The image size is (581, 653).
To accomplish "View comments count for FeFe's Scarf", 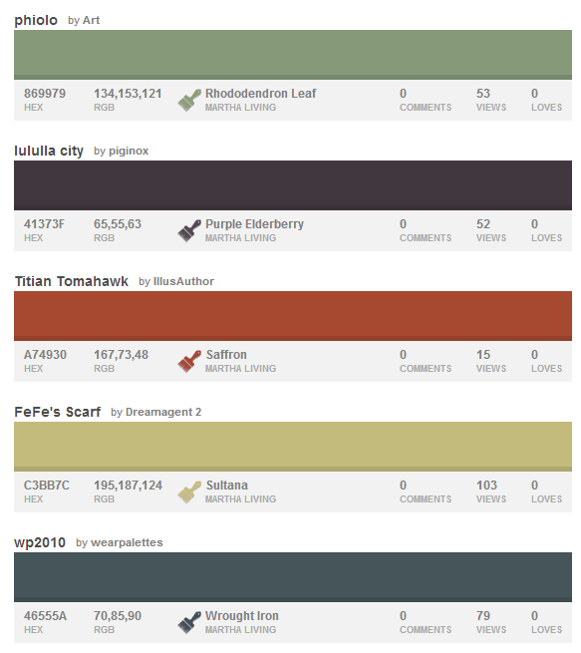I will click(426, 491).
